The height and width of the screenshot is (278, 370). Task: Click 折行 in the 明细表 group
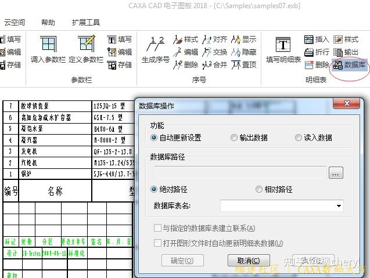(x=317, y=52)
